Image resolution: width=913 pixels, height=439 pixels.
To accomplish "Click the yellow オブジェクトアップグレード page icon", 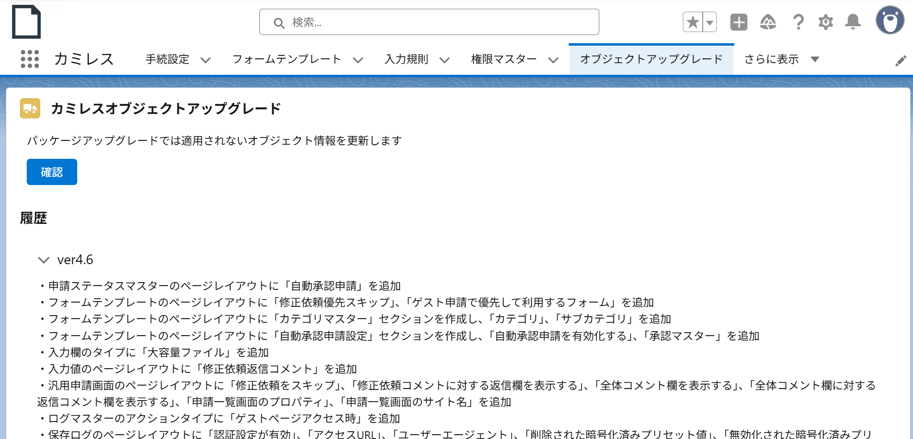I will (x=30, y=108).
